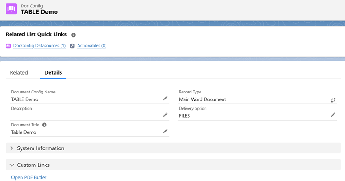Click the Actionables wrench icon
The width and height of the screenshot is (345, 181).
point(72,46)
